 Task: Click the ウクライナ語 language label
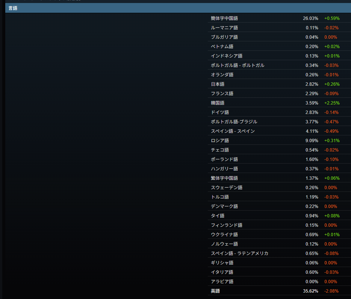(x=224, y=234)
